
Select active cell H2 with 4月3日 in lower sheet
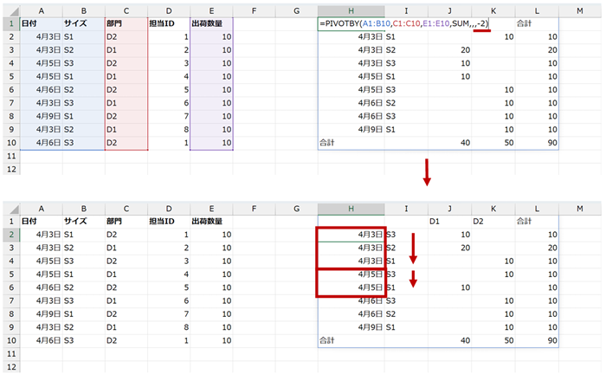point(351,235)
